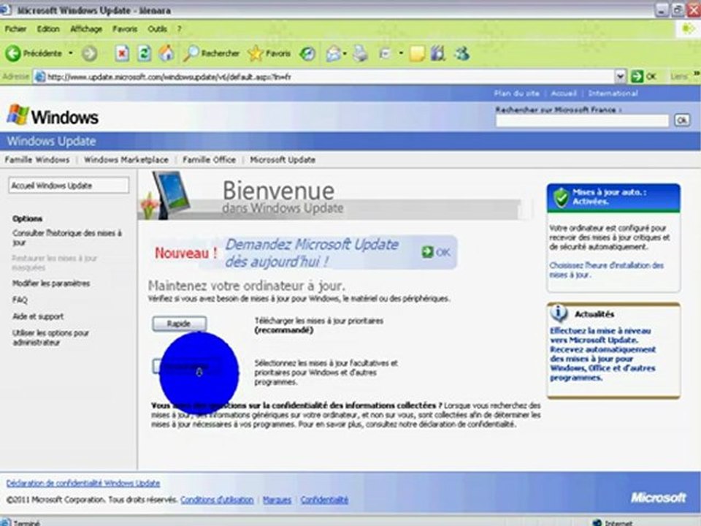701x526 pixels.
Task: Go back with the Précédente button
Action: (34, 53)
